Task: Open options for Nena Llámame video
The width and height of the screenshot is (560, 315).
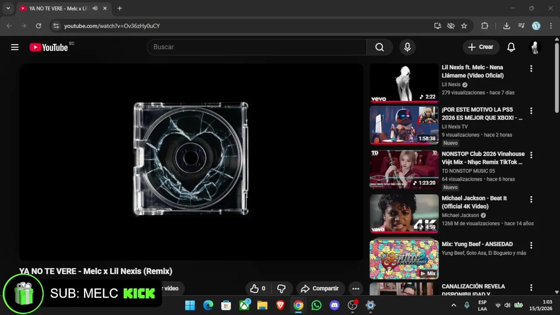Action: [x=531, y=69]
